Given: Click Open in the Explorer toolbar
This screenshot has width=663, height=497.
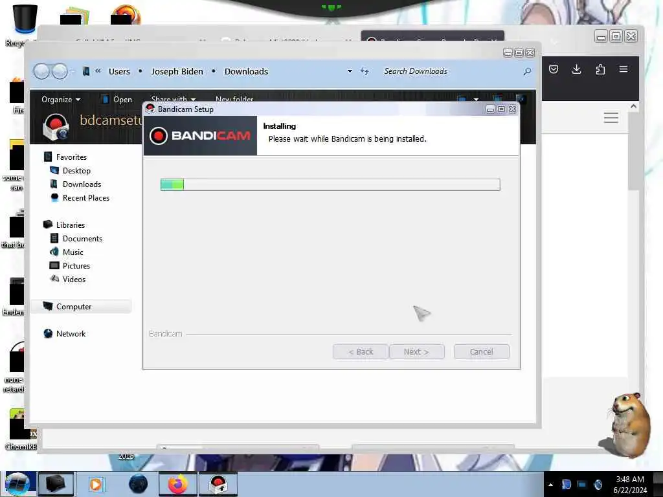Looking at the screenshot, I should coord(117,99).
